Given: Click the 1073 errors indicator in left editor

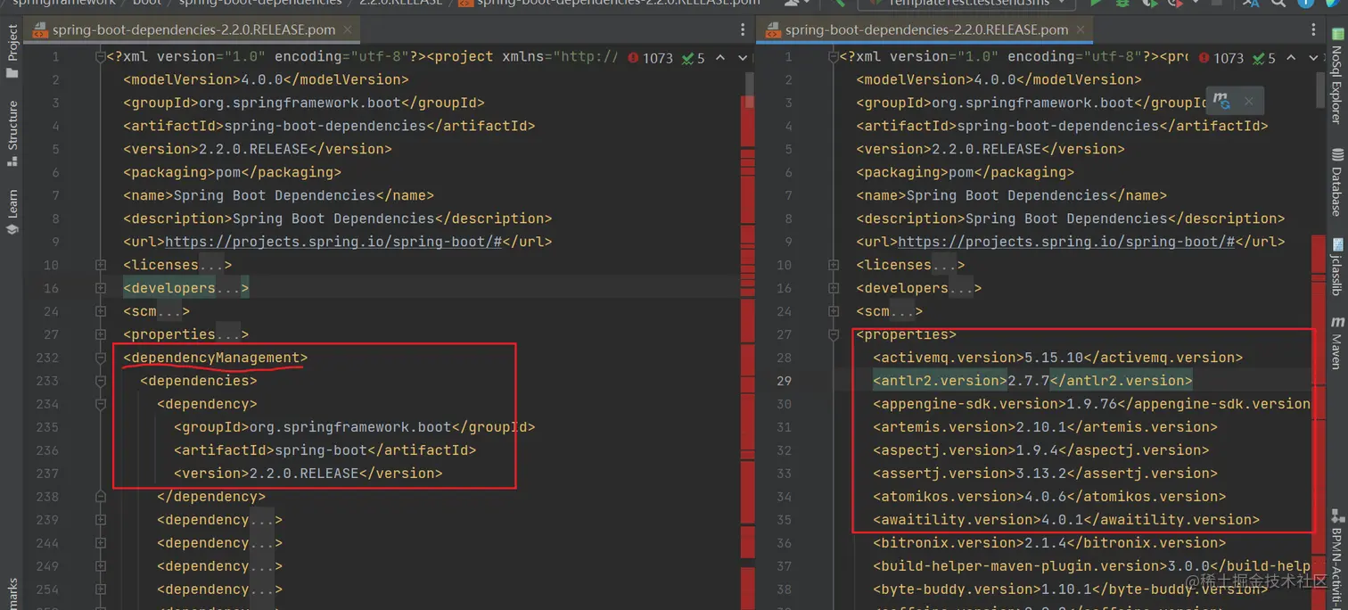Looking at the screenshot, I should [x=650, y=58].
